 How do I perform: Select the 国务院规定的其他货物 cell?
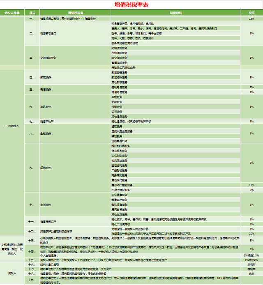176,43
